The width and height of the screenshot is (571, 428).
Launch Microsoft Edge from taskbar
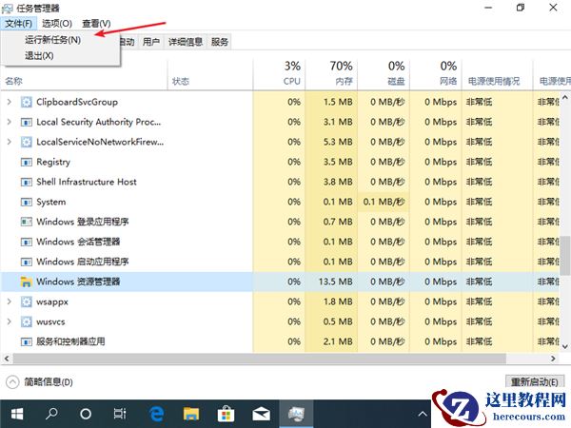tap(157, 414)
